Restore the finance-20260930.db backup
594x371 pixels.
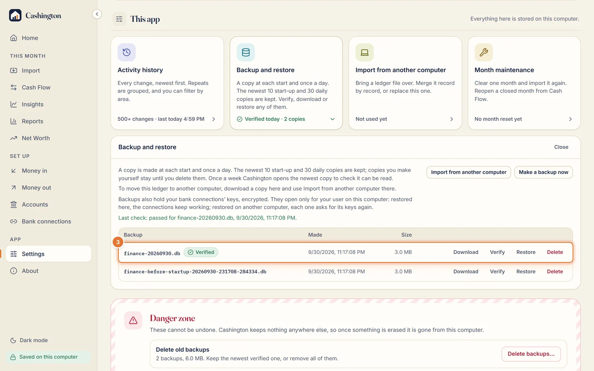(526, 252)
